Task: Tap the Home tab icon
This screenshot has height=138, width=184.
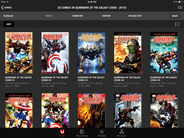Action: [x=62, y=132]
